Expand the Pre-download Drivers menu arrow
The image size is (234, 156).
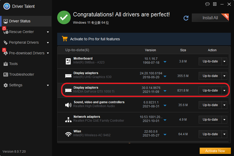[x=48, y=53]
